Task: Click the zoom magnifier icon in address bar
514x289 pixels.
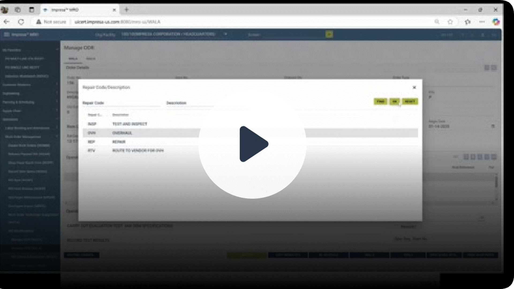Action: pyautogui.click(x=437, y=22)
